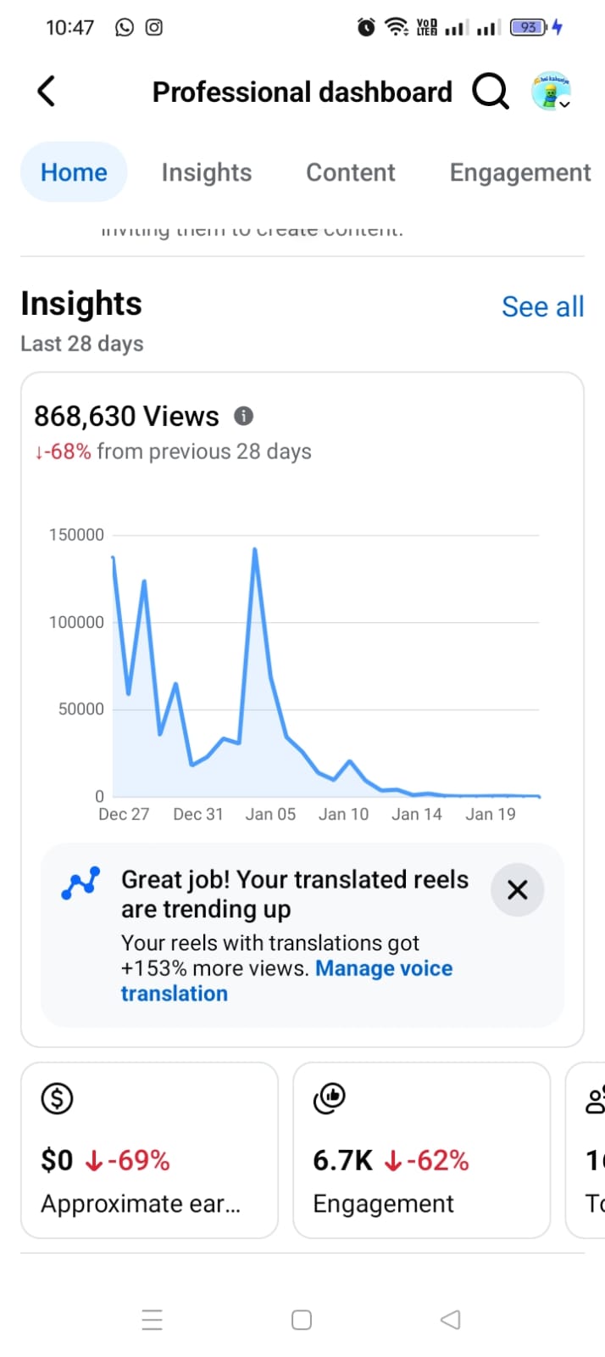The height and width of the screenshot is (1357, 605).
Task: Open the profile switcher avatar dropdown
Action: click(551, 91)
